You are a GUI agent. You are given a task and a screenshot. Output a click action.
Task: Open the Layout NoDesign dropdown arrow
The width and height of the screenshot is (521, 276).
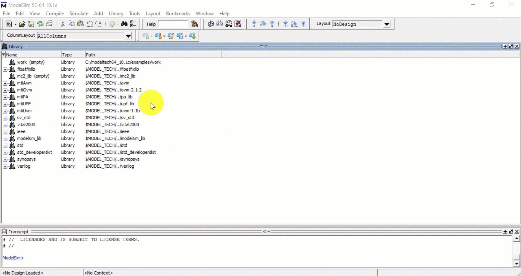(387, 24)
